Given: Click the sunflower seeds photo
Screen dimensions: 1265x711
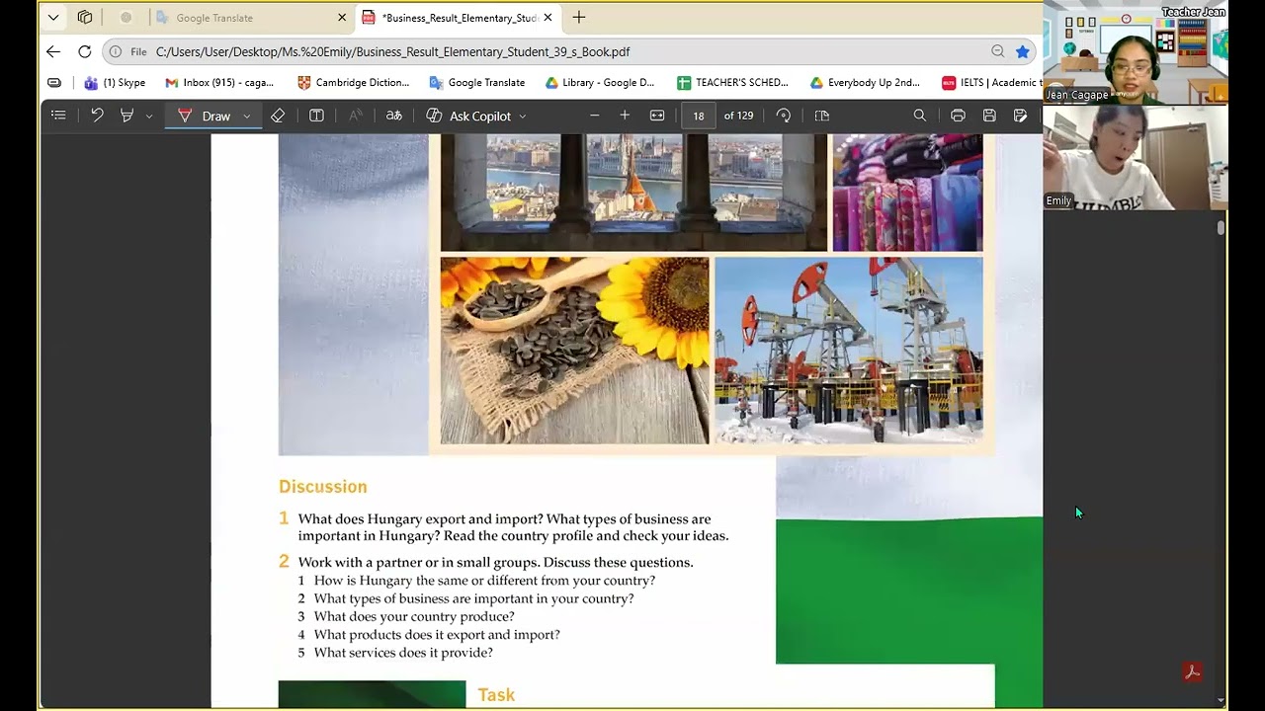Looking at the screenshot, I should click(574, 351).
